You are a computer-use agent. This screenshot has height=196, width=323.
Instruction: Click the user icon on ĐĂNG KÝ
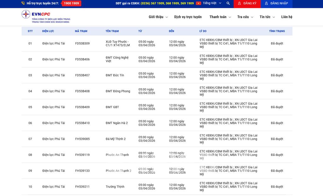point(239,3)
